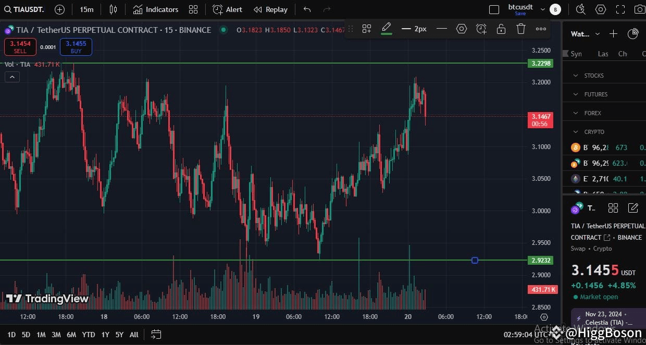Toggle the lock on the selected drawing
Image resolution: width=646 pixels, height=345 pixels.
(501, 29)
